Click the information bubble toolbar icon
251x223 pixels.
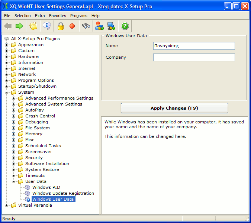[47, 26]
